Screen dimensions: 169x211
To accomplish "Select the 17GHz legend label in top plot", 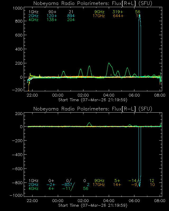I will pyautogui.click(x=99, y=16).
